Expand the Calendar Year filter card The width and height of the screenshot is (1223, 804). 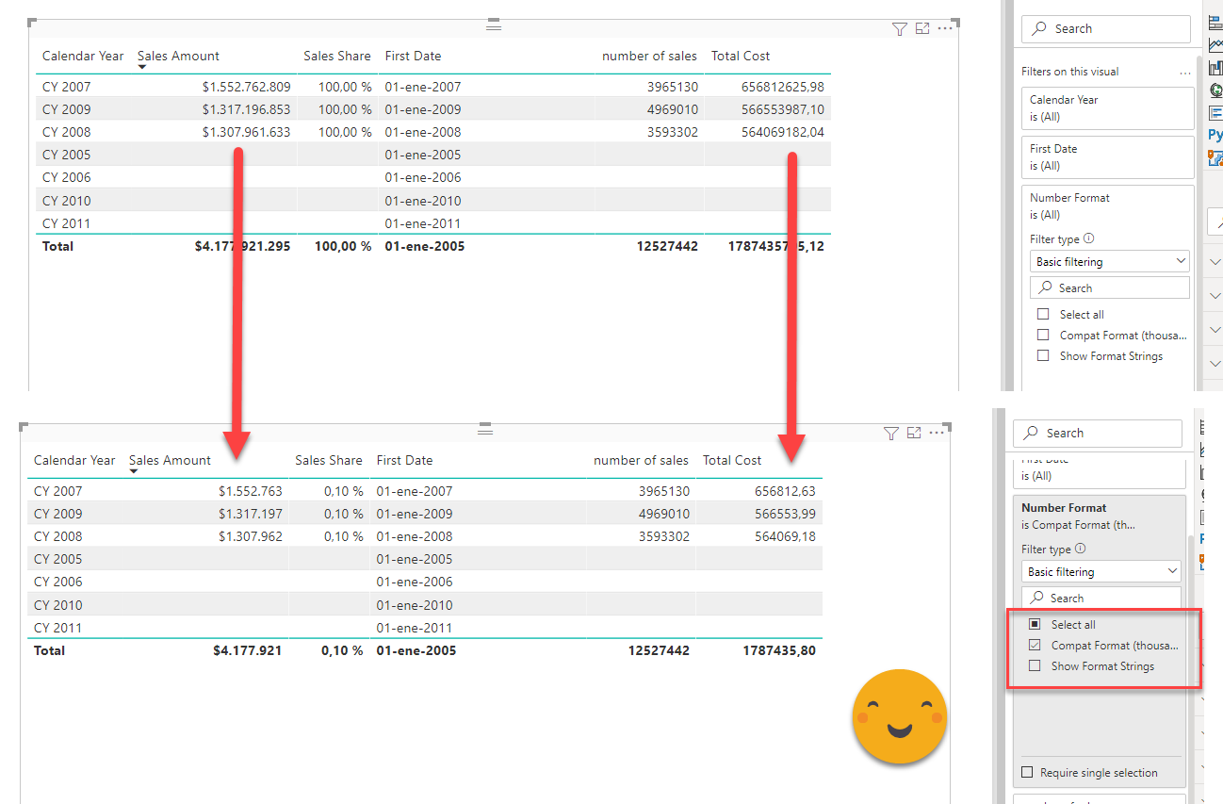(x=1107, y=107)
